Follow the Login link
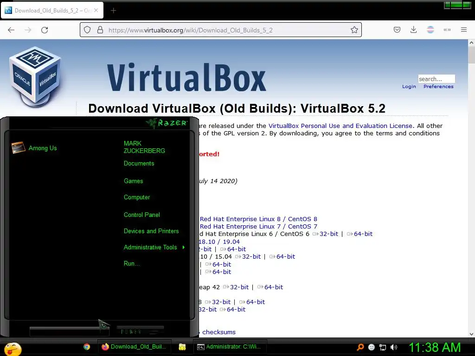The width and height of the screenshot is (475, 356). pyautogui.click(x=409, y=86)
